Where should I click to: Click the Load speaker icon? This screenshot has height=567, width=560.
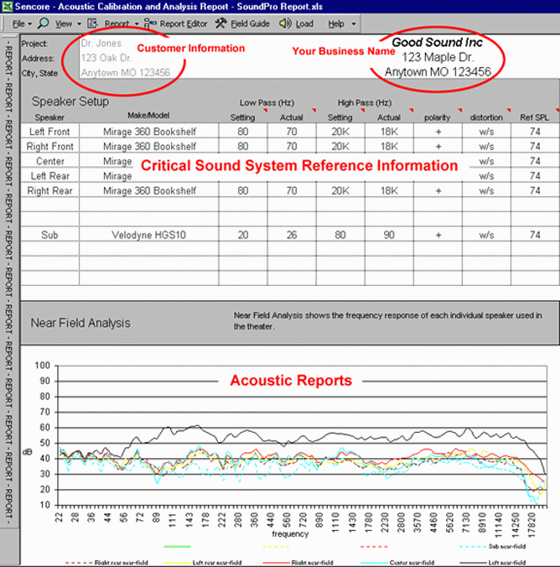285,23
